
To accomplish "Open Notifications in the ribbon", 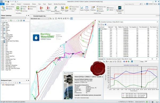I will (x=32, y=7).
